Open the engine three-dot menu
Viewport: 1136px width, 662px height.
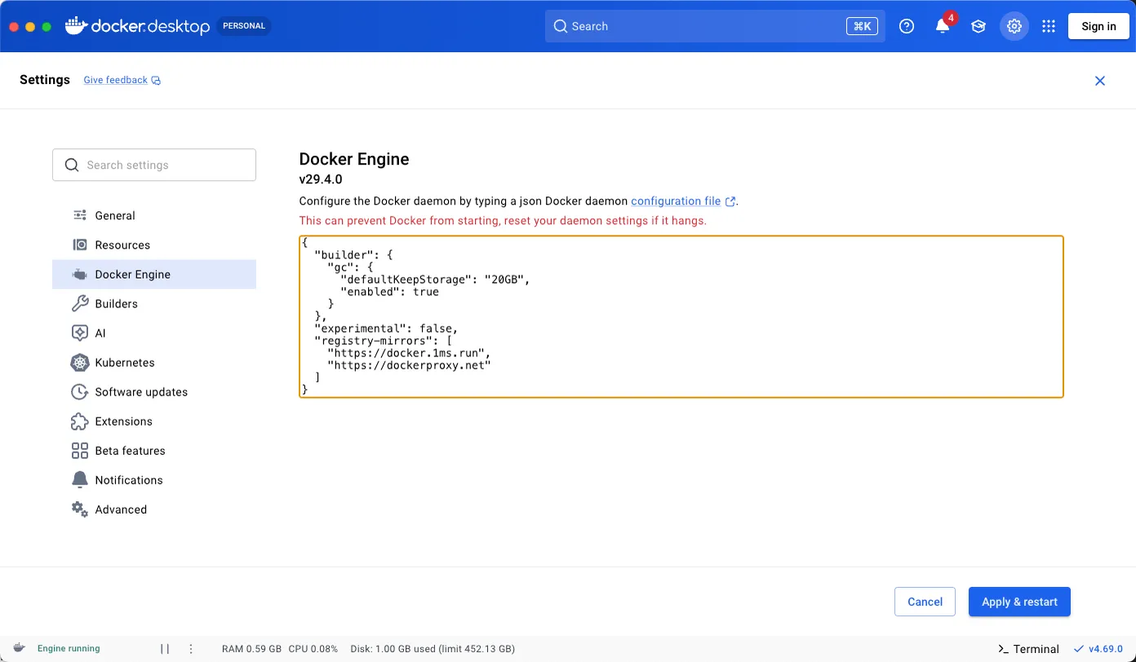(191, 649)
